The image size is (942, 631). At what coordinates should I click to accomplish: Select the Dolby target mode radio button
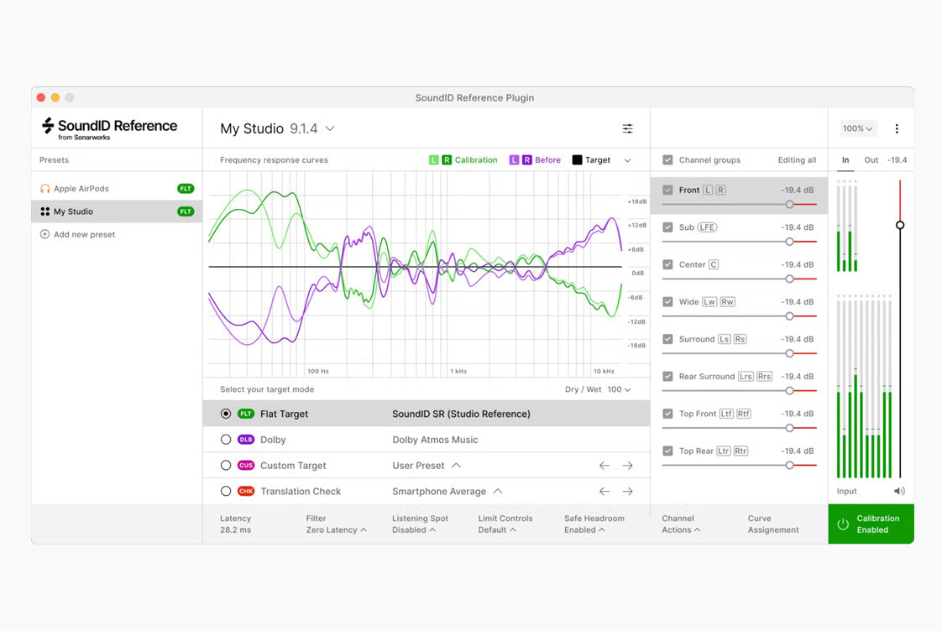[226, 440]
